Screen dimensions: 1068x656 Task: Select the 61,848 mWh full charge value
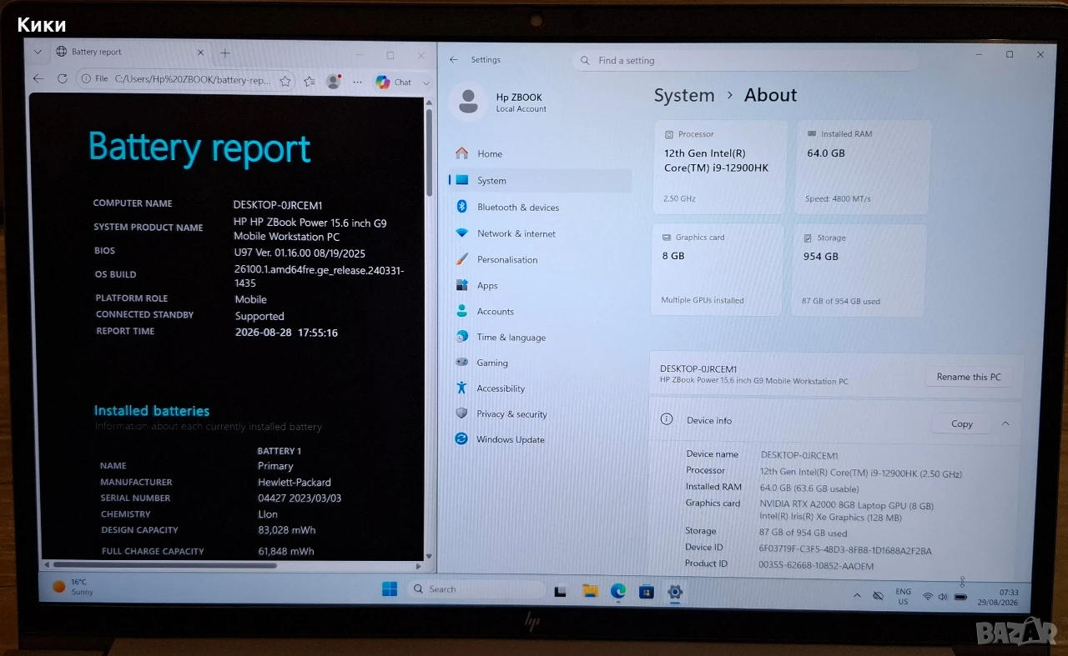[286, 551]
